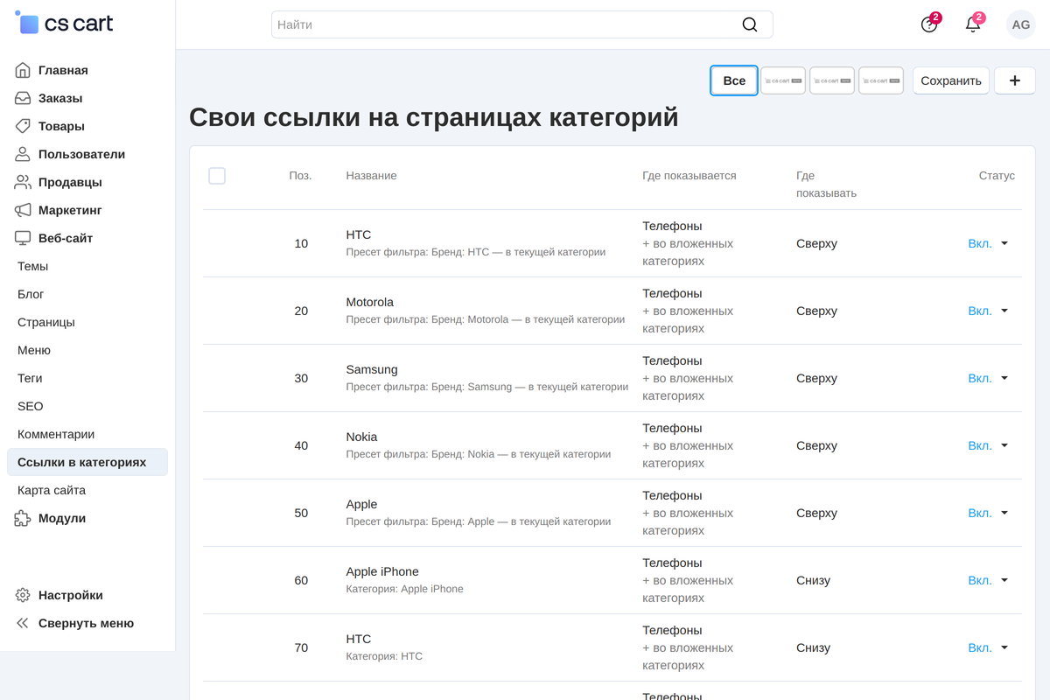The height and width of the screenshot is (700, 1050).
Task: Select Ссылки в категориях sidebar item
Action: tap(87, 462)
